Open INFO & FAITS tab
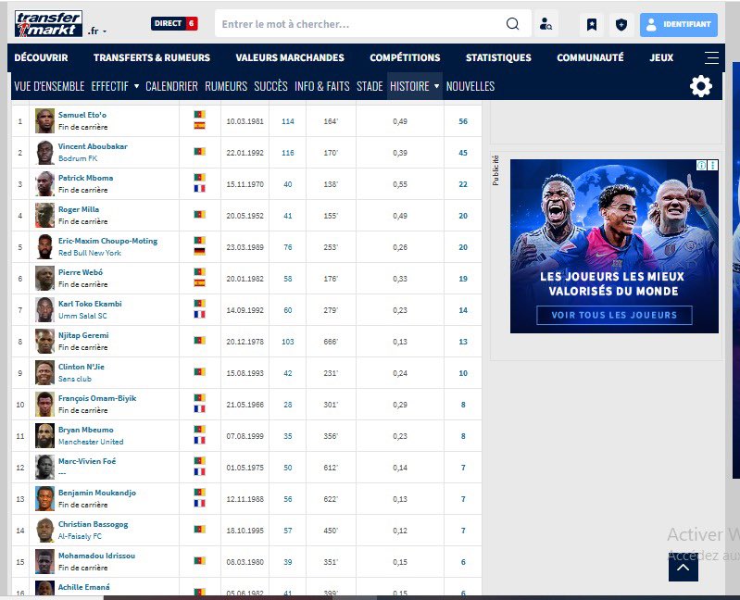 click(x=322, y=86)
